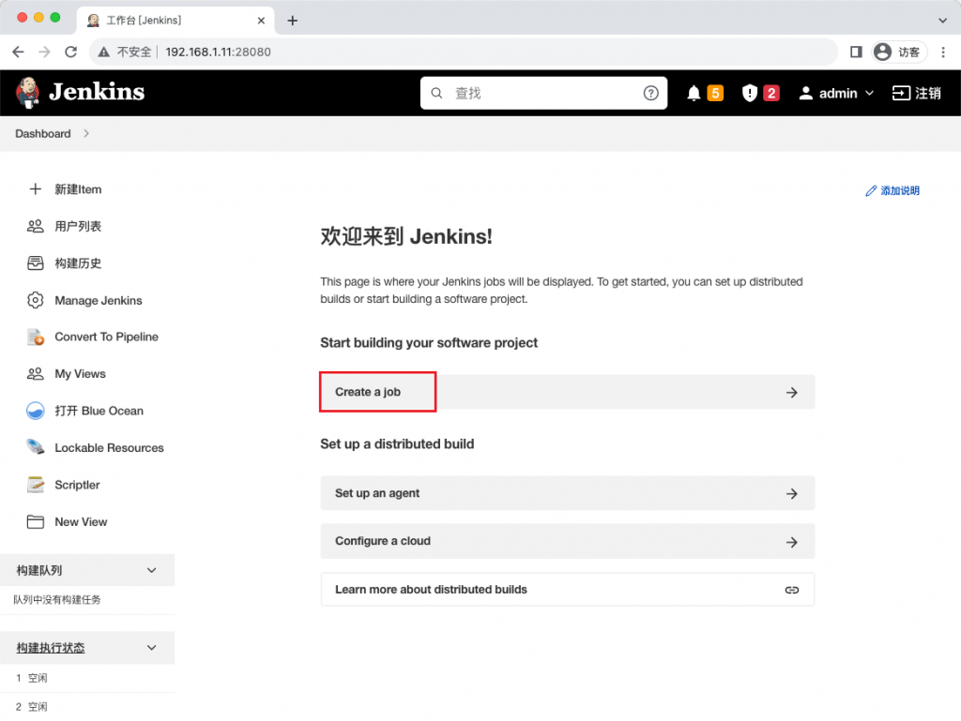Click the Dashboard breadcrumb link
The image size is (961, 721).
point(43,133)
